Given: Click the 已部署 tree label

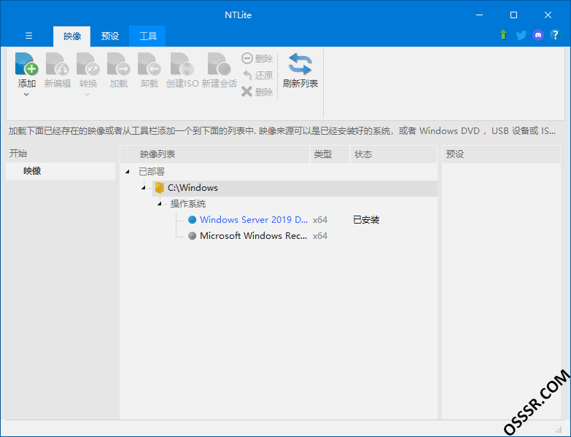Looking at the screenshot, I should pyautogui.click(x=152, y=172).
